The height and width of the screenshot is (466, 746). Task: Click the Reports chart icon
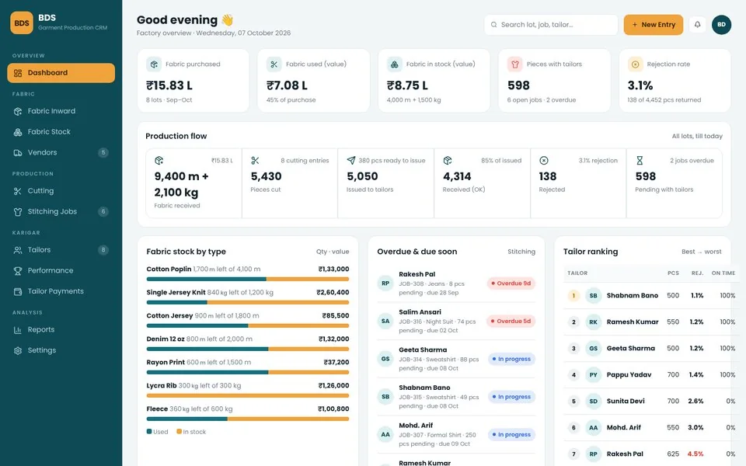pos(18,330)
